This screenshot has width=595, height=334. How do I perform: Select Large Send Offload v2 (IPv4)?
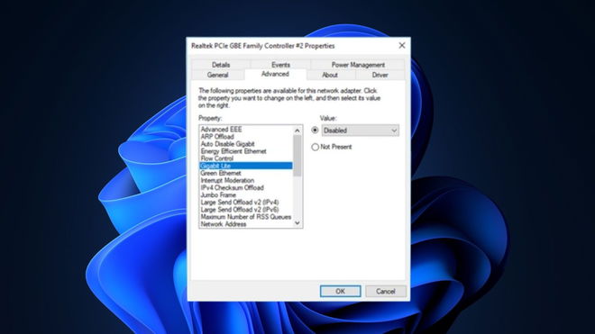[x=246, y=203]
